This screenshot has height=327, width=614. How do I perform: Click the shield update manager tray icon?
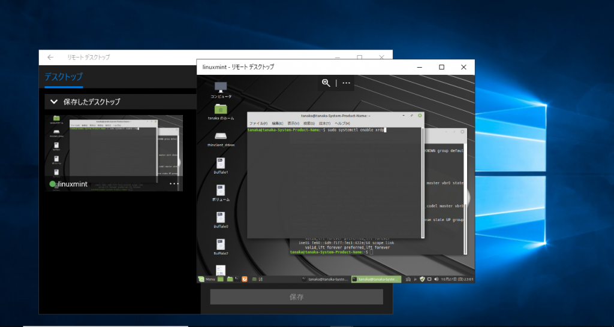coord(422,279)
